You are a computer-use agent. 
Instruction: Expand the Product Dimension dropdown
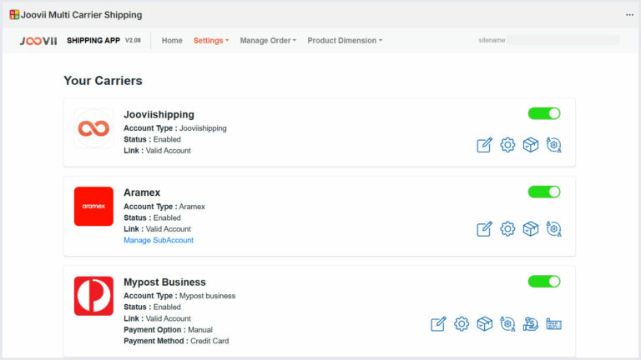345,40
